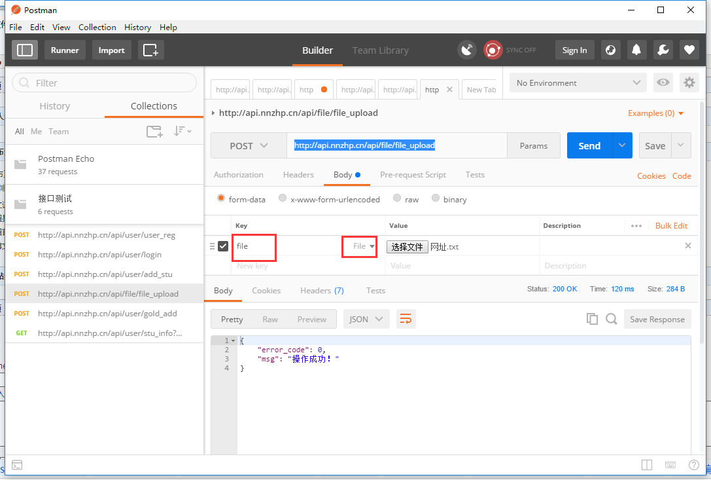Open the Cookies link
The image size is (711, 480).
[x=651, y=175]
